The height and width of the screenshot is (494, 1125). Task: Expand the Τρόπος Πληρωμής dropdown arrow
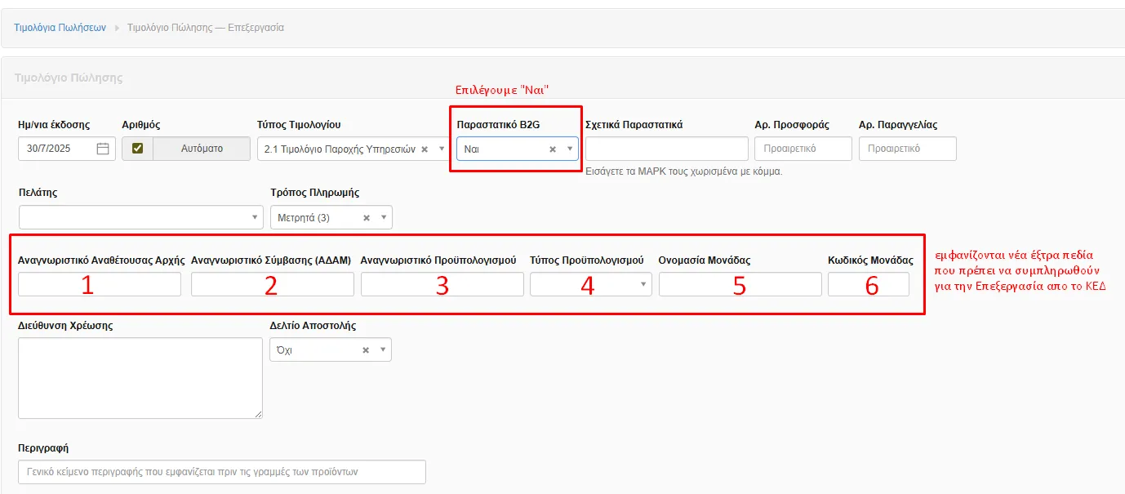click(383, 218)
